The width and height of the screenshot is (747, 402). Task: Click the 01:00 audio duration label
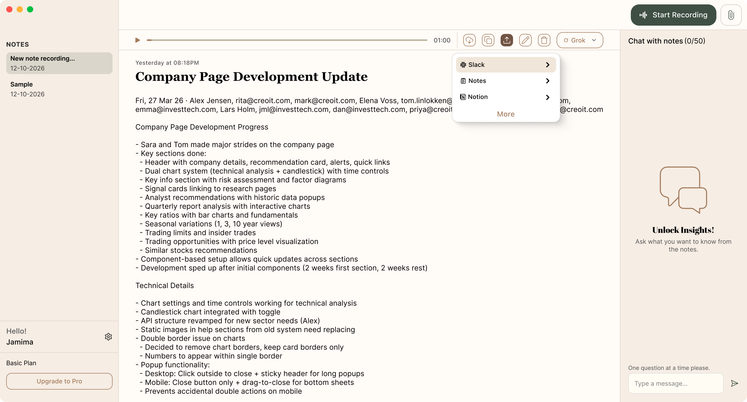pos(442,40)
